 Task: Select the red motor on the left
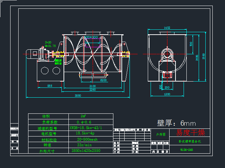(x=34, y=54)
